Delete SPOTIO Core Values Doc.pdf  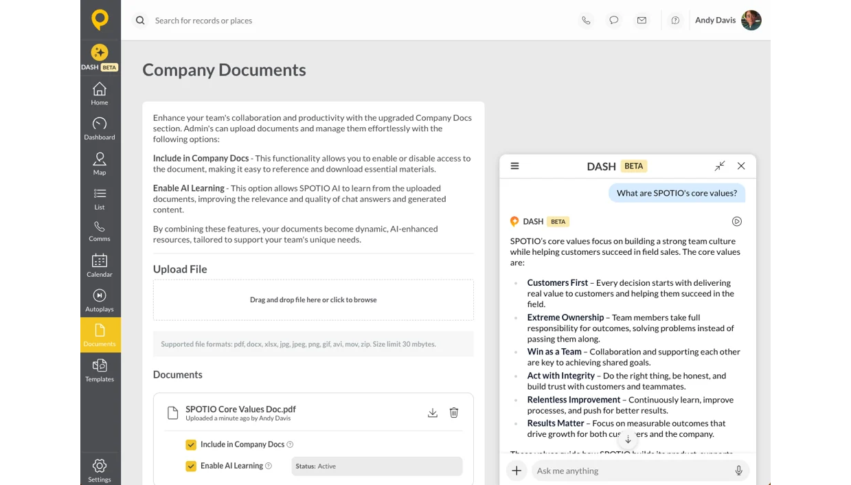pos(454,412)
